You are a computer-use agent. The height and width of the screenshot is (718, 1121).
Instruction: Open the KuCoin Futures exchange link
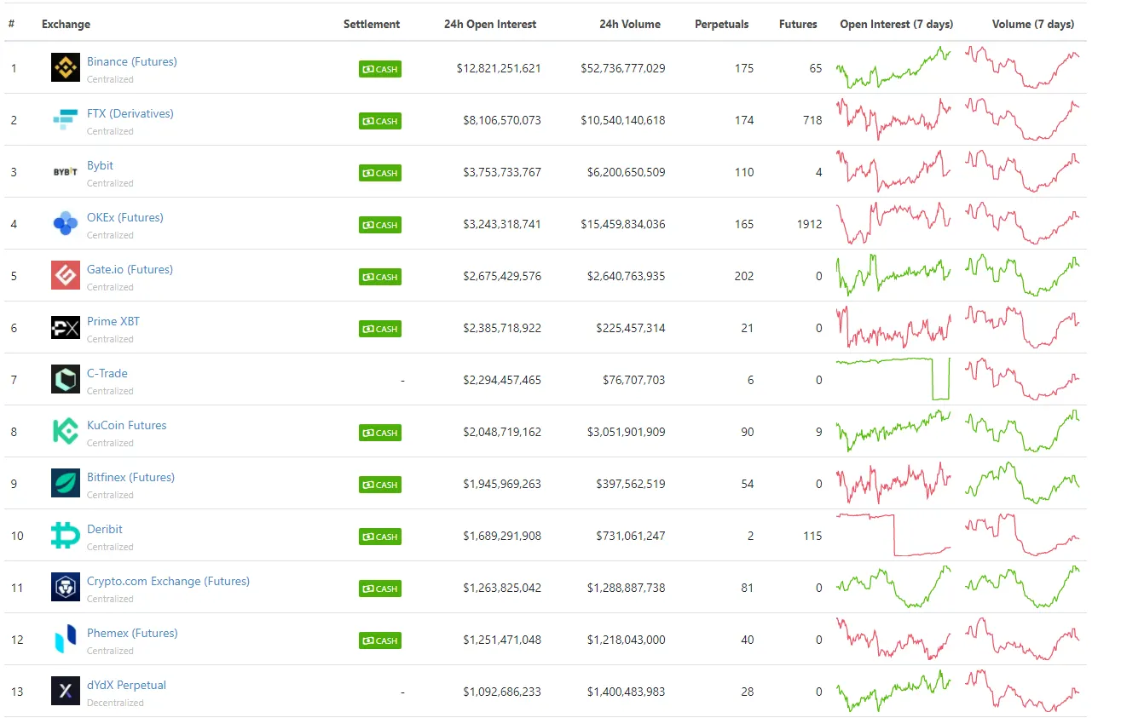pos(127,425)
